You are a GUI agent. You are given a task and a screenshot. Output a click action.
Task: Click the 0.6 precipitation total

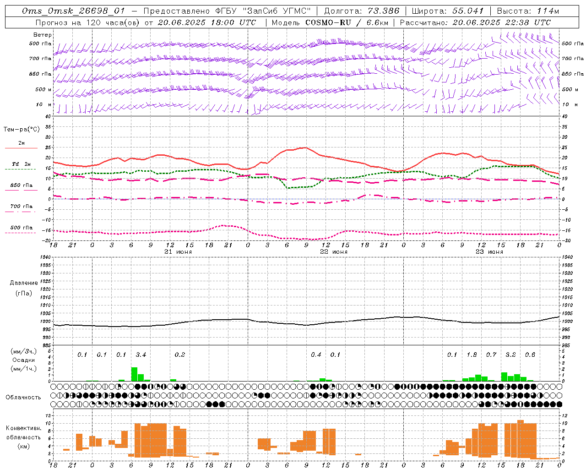[530, 355]
